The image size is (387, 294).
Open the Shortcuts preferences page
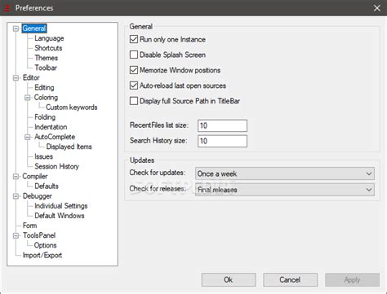(48, 48)
